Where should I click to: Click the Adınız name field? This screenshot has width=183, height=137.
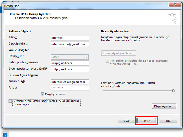(x=70, y=38)
